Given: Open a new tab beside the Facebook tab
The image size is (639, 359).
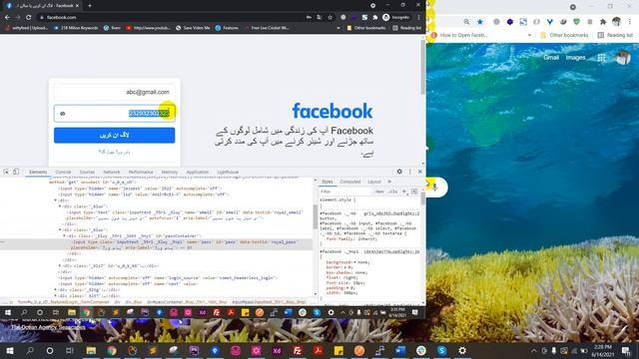Looking at the screenshot, I should (x=90, y=6).
